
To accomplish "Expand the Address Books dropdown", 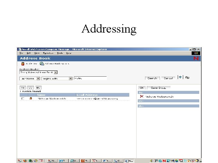I will 55,72.
